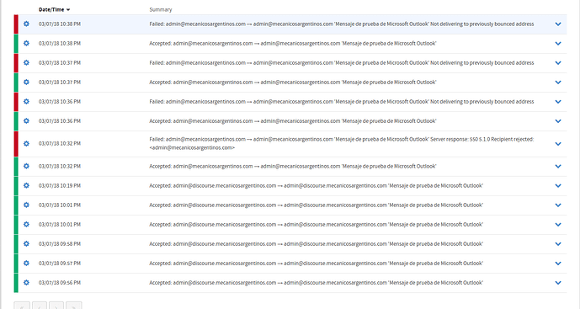This screenshot has height=309, width=580.
Task: Open gear menu for 10:19 PM log
Action: [x=26, y=186]
